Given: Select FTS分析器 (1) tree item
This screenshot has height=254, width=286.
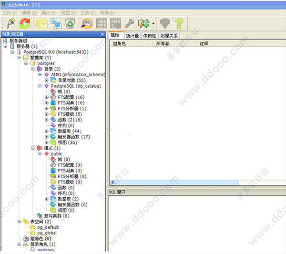Looking at the screenshot, I should click(72, 109).
